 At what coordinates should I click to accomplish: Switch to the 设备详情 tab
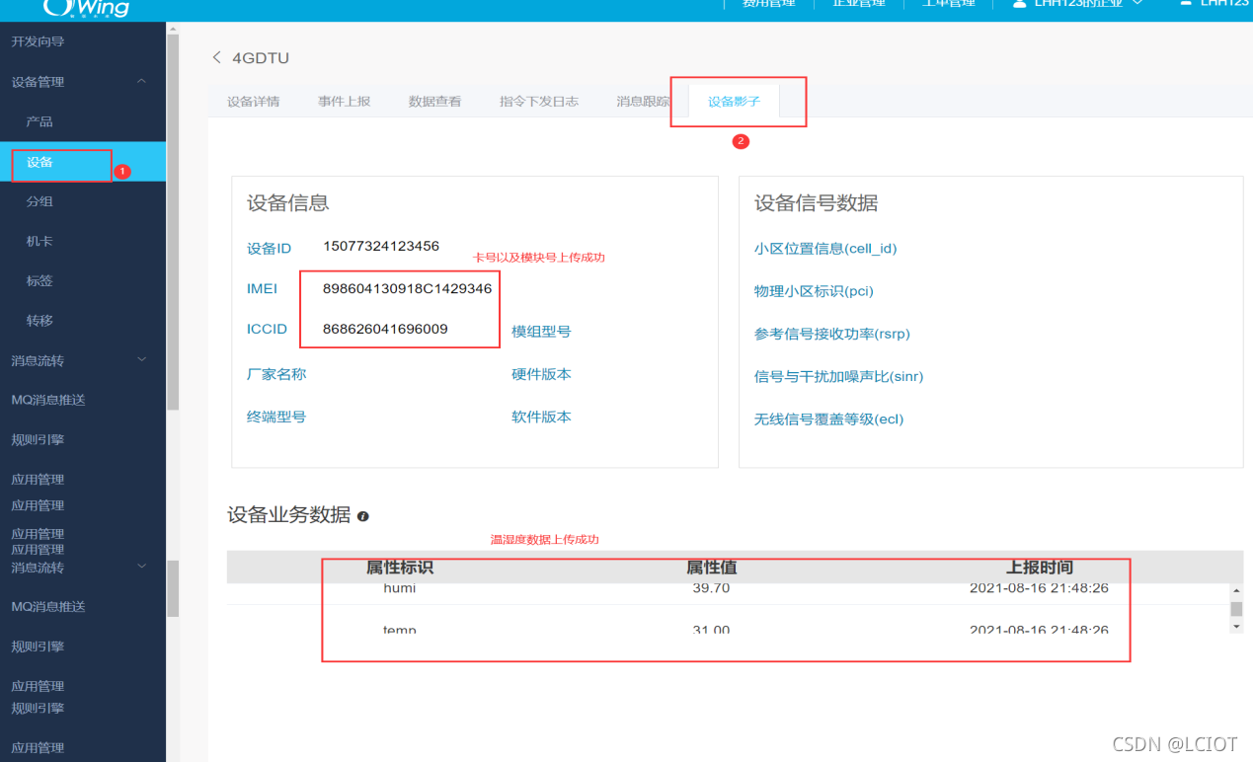point(254,102)
